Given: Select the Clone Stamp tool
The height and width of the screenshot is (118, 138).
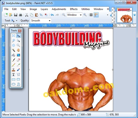Looking at the screenshot, I should [x=14, y=70].
